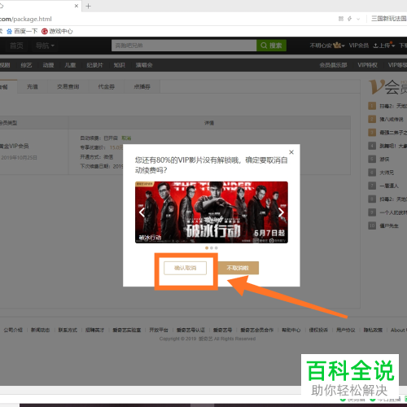Expand the 导航 navigation dropdown
Image resolution: width=407 pixels, height=407 pixels.
(45, 46)
